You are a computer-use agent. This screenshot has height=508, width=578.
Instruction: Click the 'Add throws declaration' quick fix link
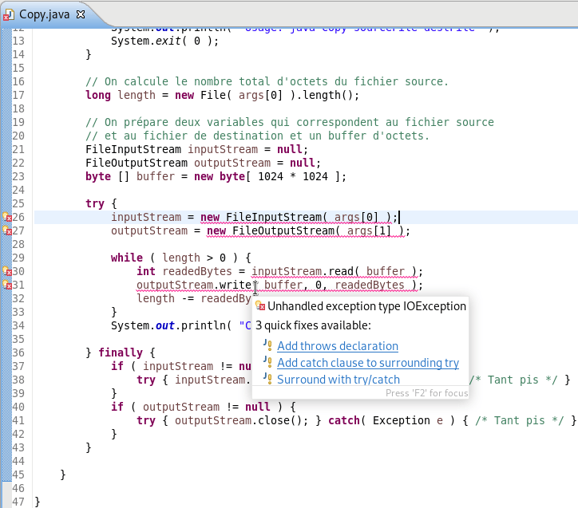point(337,346)
